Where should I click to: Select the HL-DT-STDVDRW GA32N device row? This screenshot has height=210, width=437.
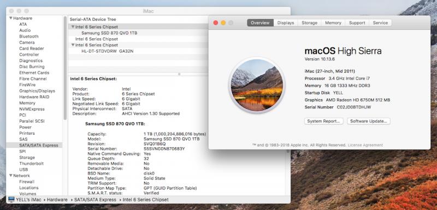pos(107,51)
